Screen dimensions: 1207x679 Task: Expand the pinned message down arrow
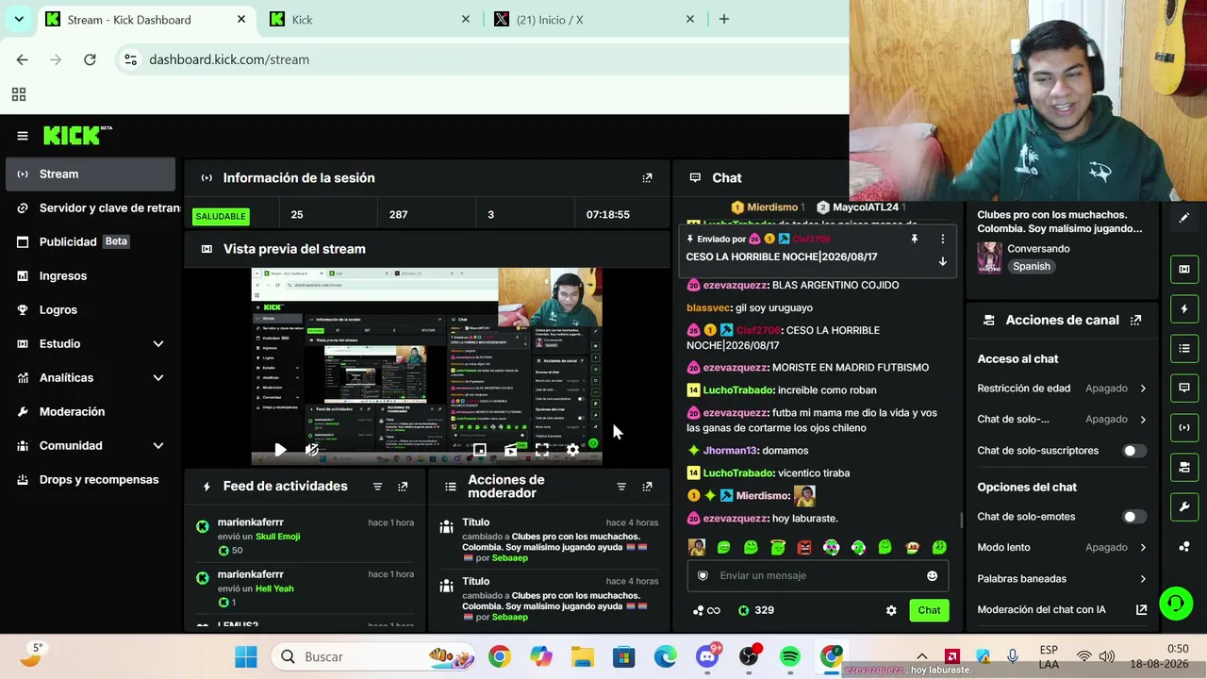942,261
